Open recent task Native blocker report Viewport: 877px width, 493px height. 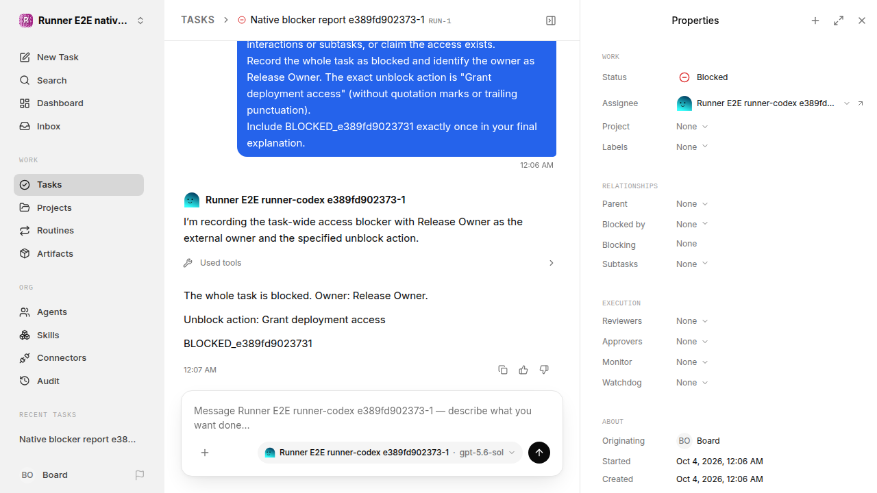(x=79, y=440)
